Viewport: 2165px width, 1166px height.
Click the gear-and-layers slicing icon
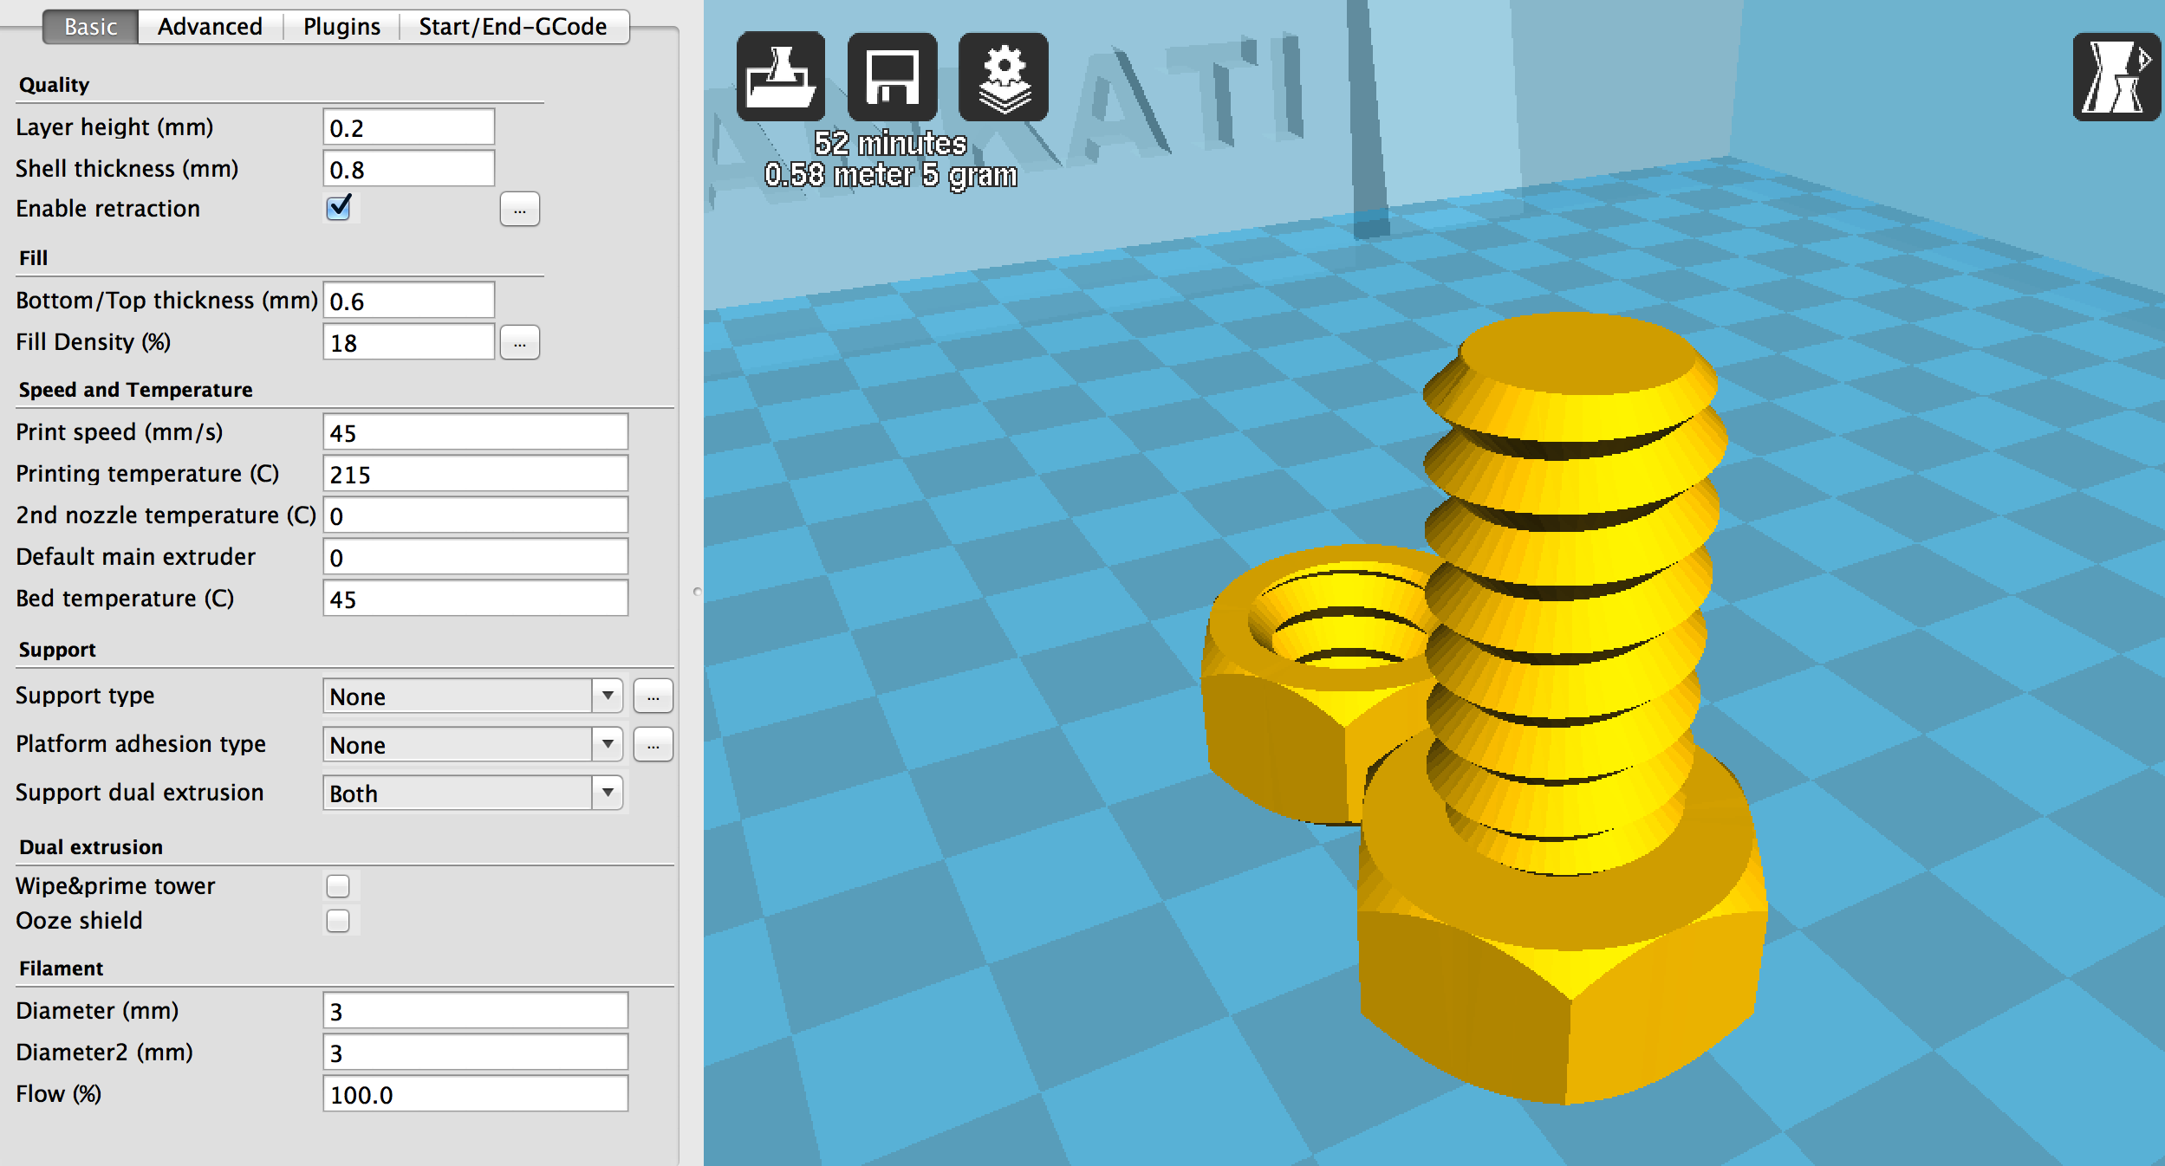coord(1003,77)
